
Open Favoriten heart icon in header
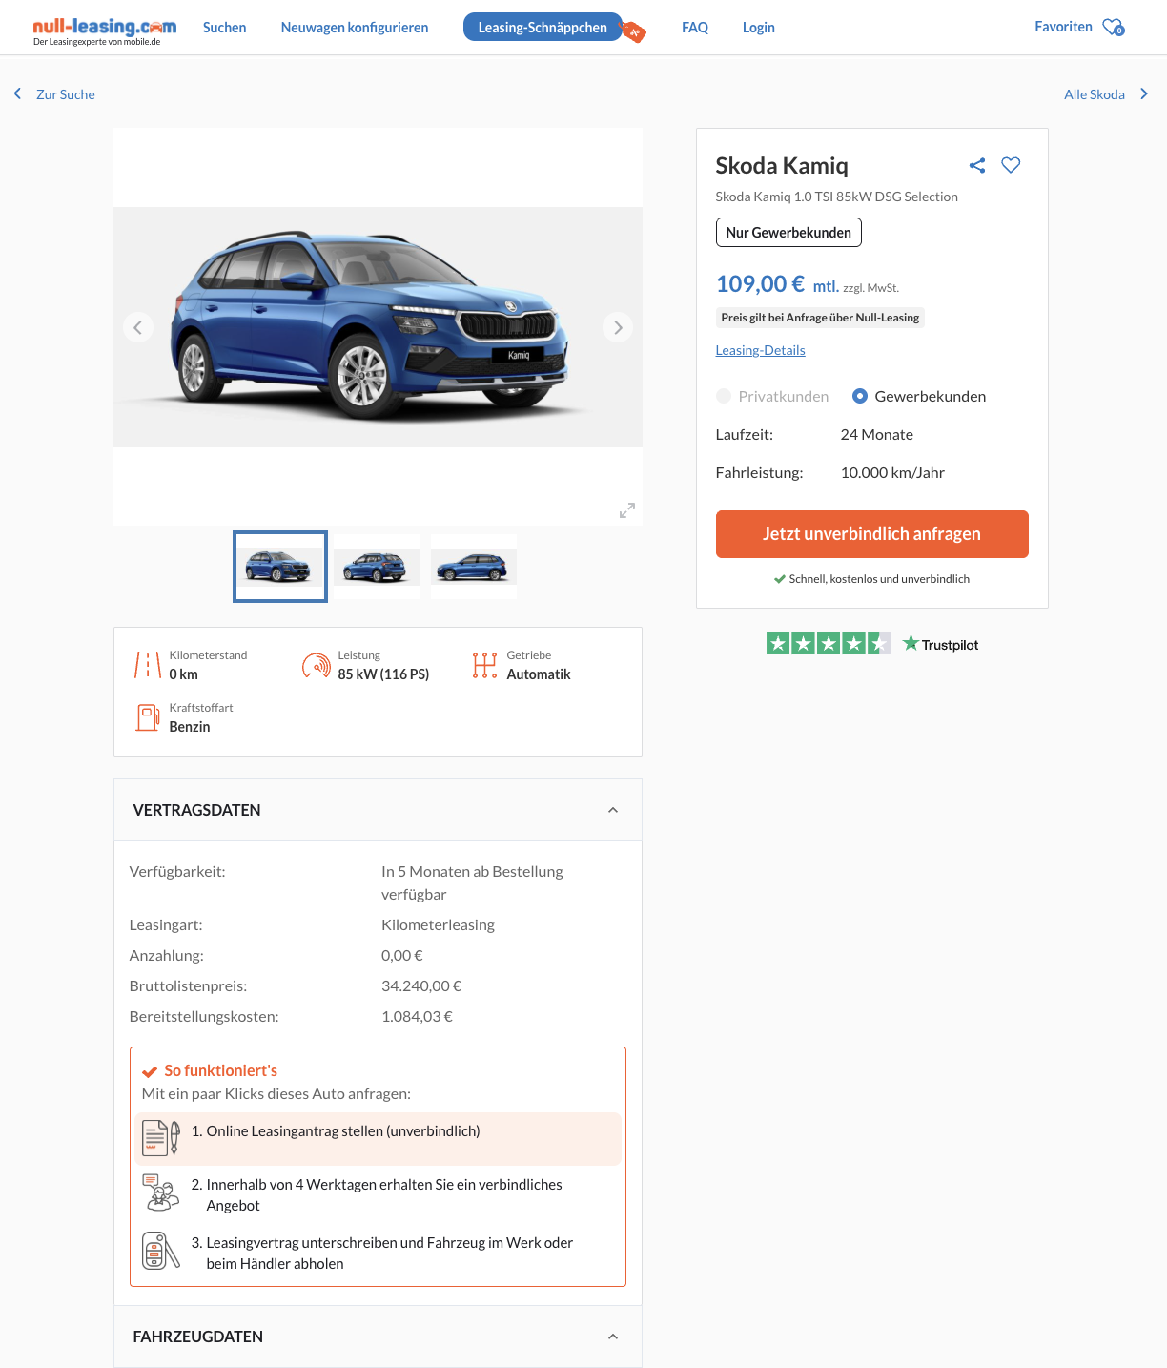click(x=1113, y=27)
